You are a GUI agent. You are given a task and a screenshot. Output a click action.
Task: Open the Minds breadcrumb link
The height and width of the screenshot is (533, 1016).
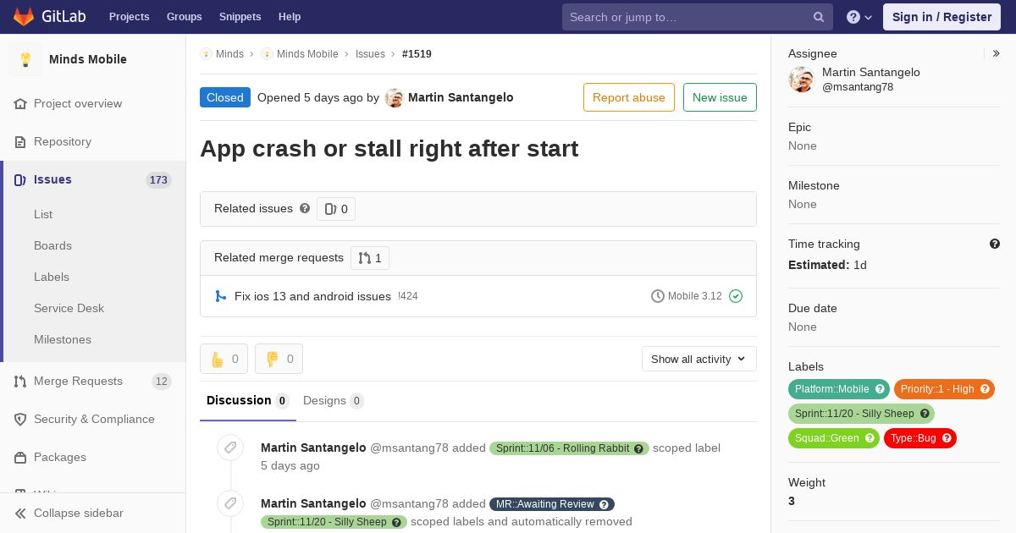pyautogui.click(x=229, y=53)
